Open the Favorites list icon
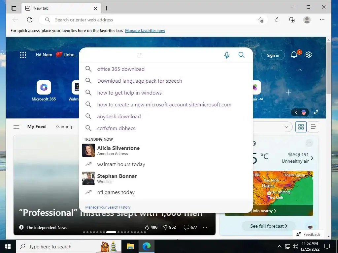This screenshot has height=253, width=338. coord(277,20)
